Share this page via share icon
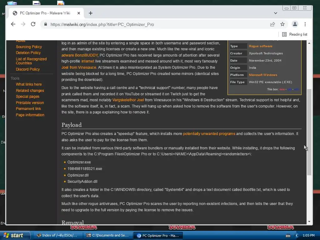The image size is (320, 240). [272, 24]
